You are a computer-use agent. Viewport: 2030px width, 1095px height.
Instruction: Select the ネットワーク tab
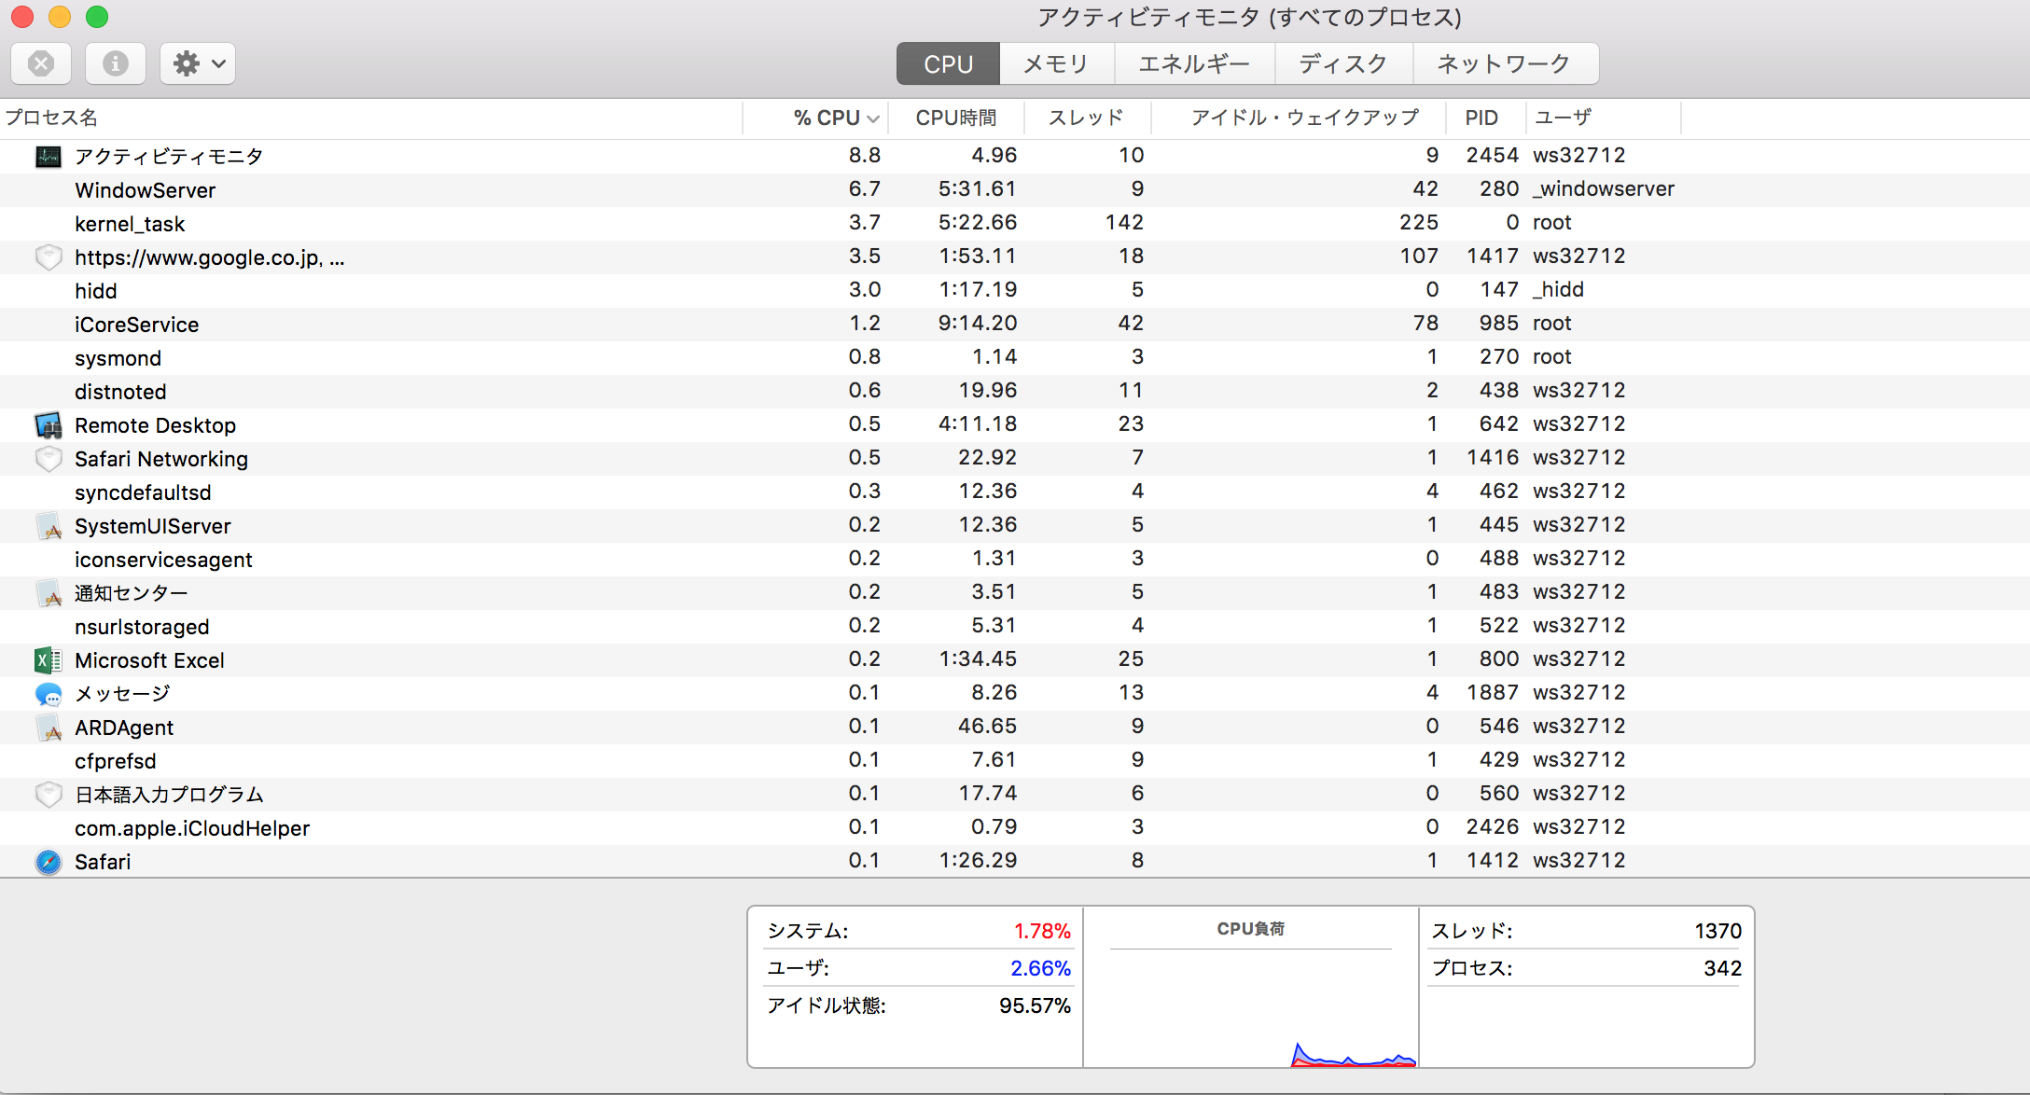pos(1504,63)
